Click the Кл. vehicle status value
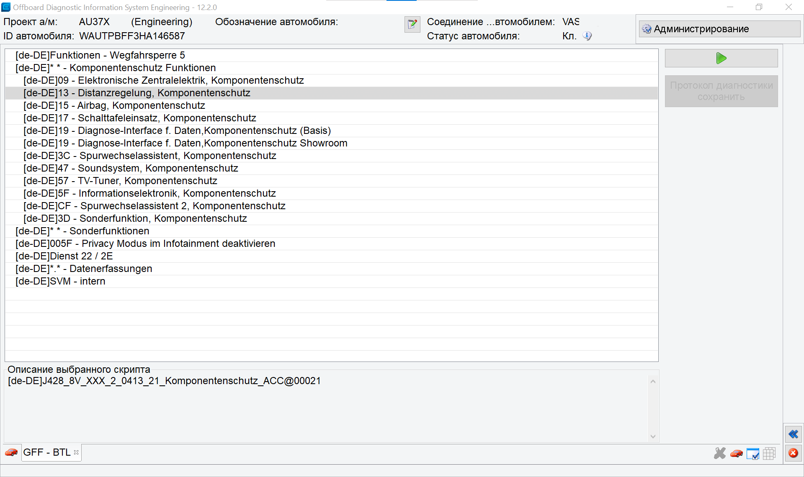804x477 pixels. (x=569, y=36)
